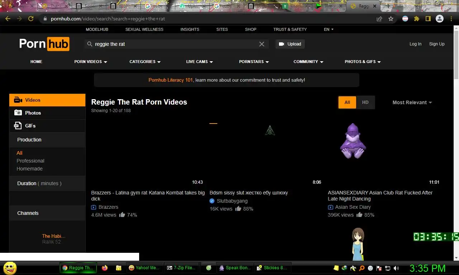The width and height of the screenshot is (459, 275).
Task: Select the Photos sidebar tab
Action: 47,113
